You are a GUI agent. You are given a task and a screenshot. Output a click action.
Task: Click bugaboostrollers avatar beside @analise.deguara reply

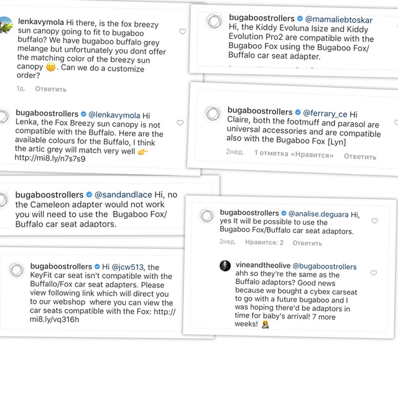208,216
